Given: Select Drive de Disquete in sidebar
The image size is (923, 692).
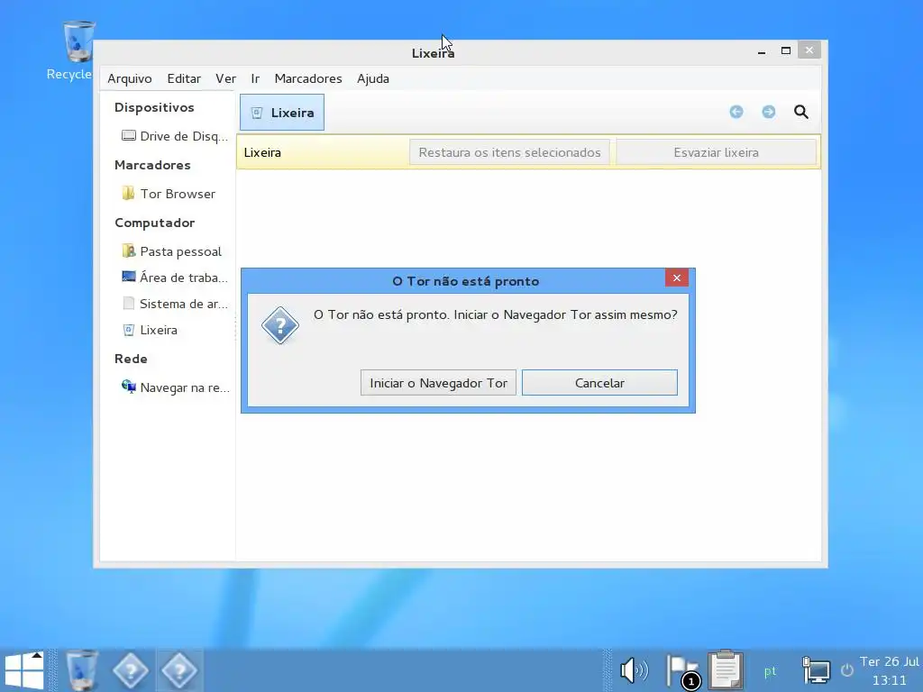Looking at the screenshot, I should click(174, 136).
